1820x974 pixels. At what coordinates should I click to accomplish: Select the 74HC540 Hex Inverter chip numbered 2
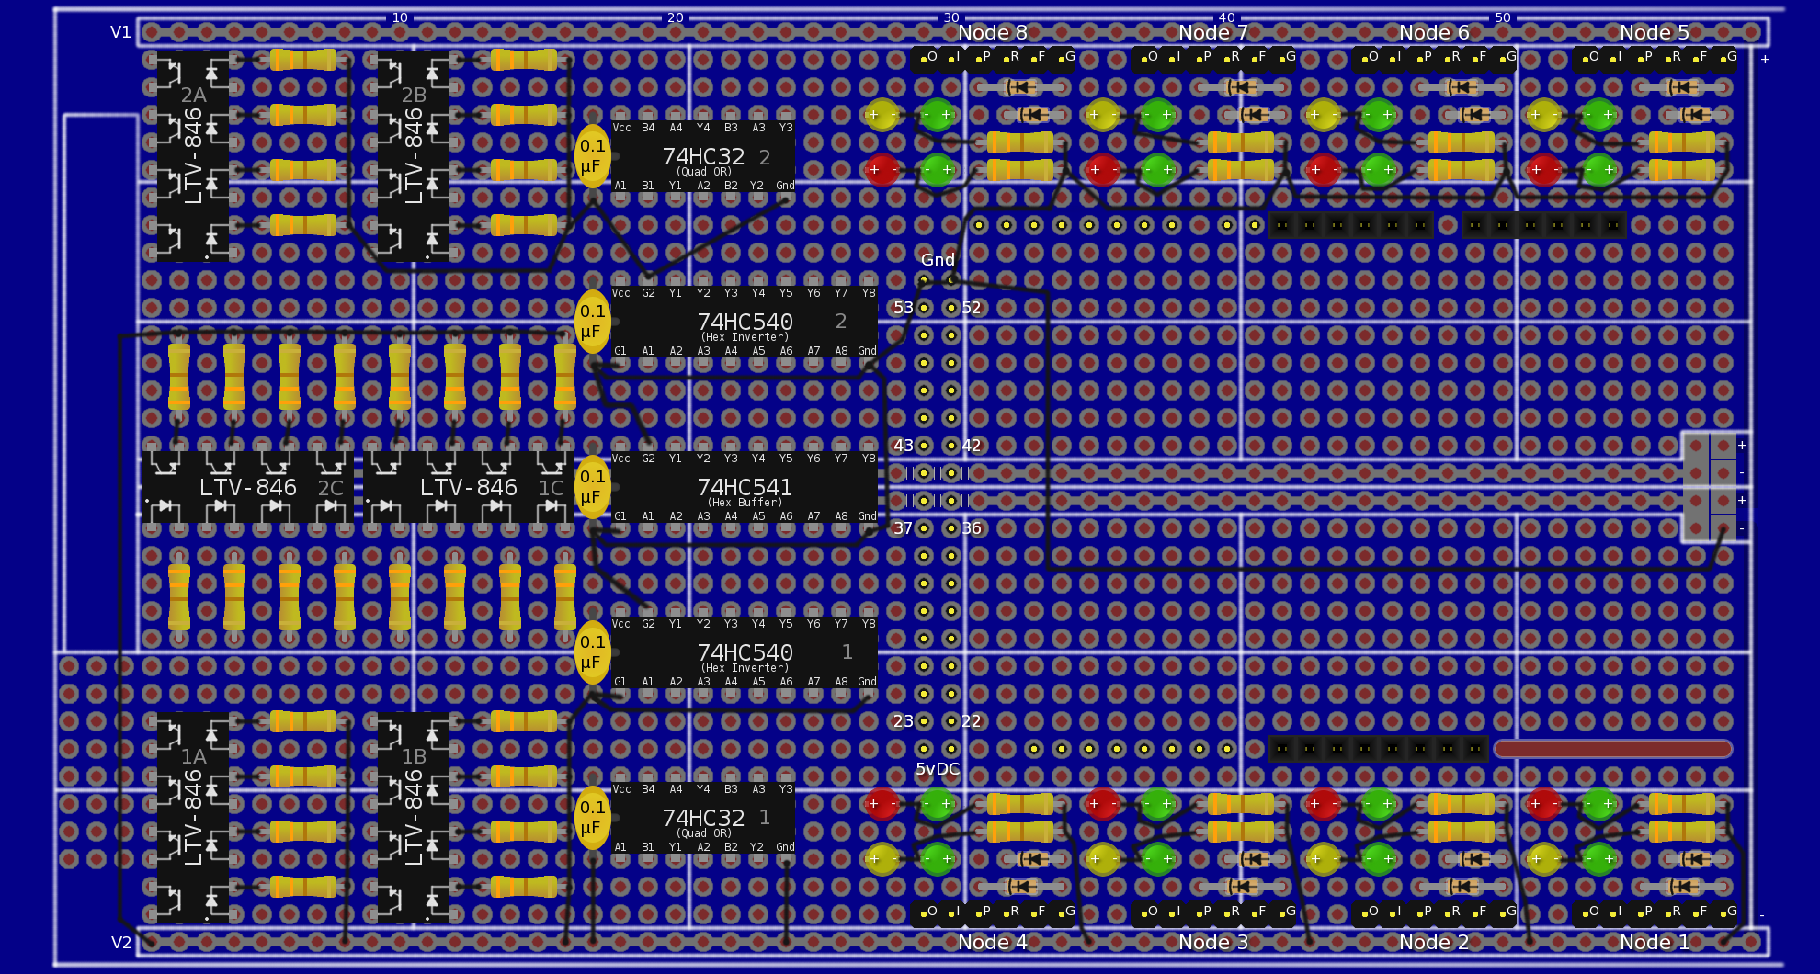click(744, 323)
